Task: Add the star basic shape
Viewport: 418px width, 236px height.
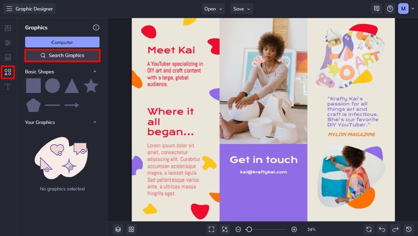Action: pos(91,86)
